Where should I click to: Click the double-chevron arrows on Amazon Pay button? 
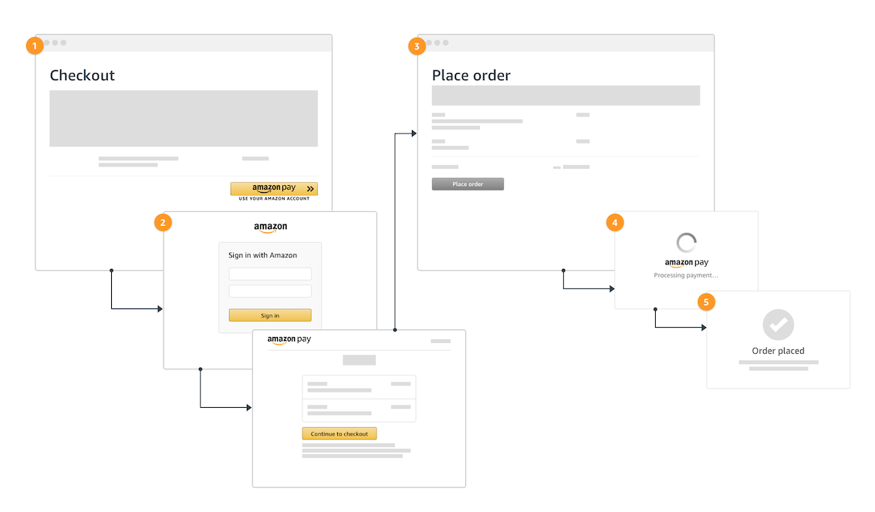(x=310, y=188)
